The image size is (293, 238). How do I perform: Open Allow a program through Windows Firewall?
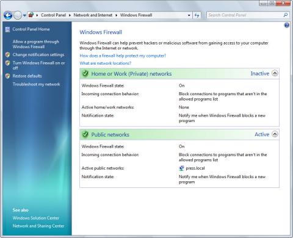coord(36,44)
